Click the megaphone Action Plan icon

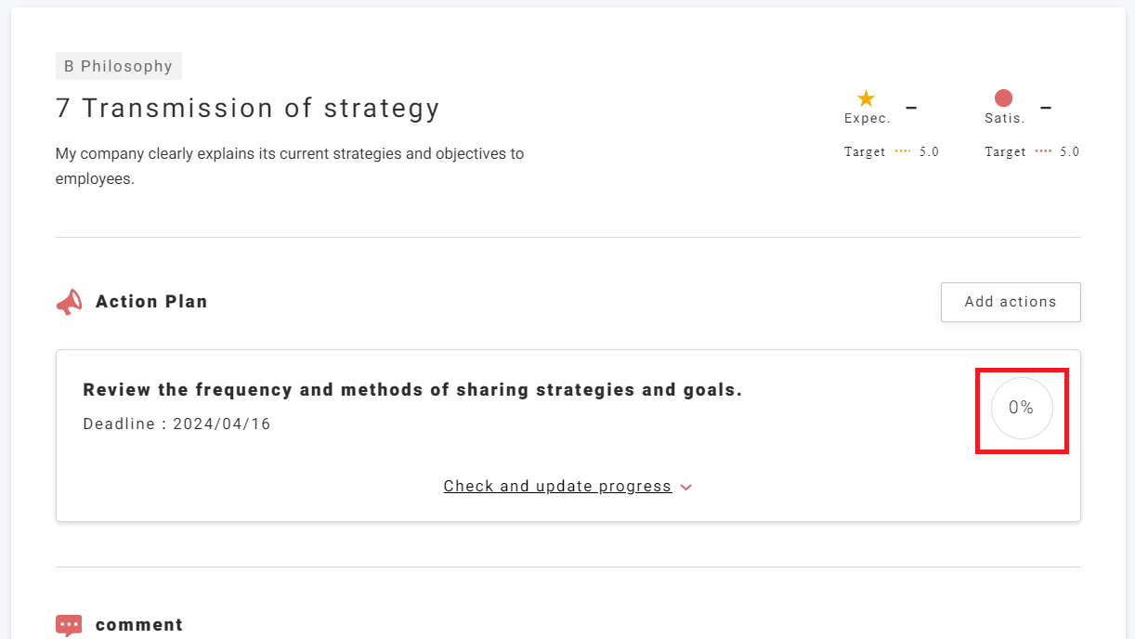(x=69, y=302)
